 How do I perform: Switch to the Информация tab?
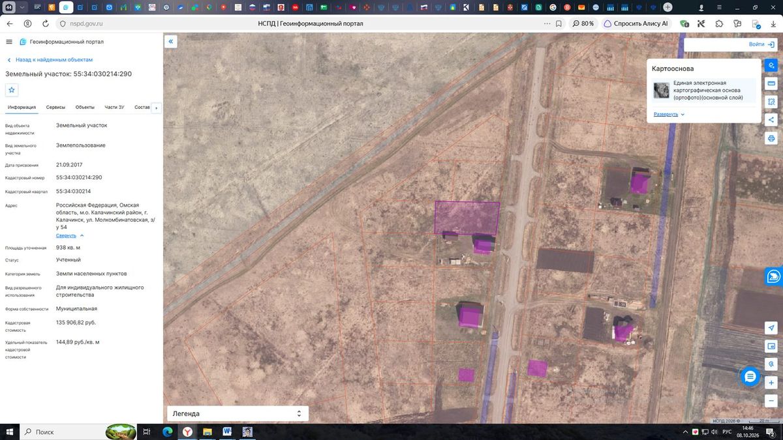tap(22, 107)
